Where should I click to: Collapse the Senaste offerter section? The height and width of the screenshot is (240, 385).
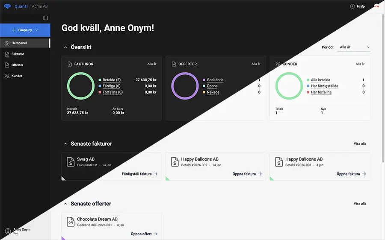(65, 204)
